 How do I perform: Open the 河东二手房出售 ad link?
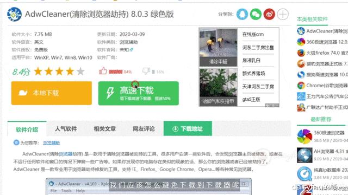(x=258, y=47)
